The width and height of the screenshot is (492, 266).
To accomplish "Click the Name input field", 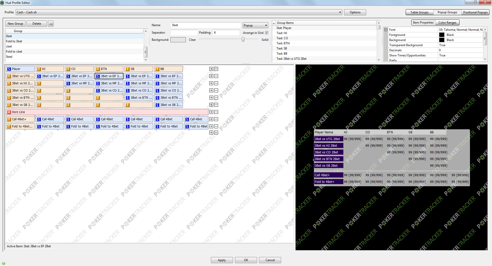I will [x=206, y=25].
